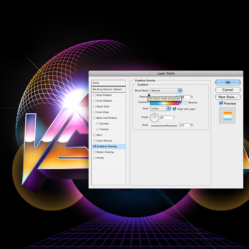Viewport: 249px width, 249px height.
Task: Open the gradient Style dropdown
Action: click(160, 108)
